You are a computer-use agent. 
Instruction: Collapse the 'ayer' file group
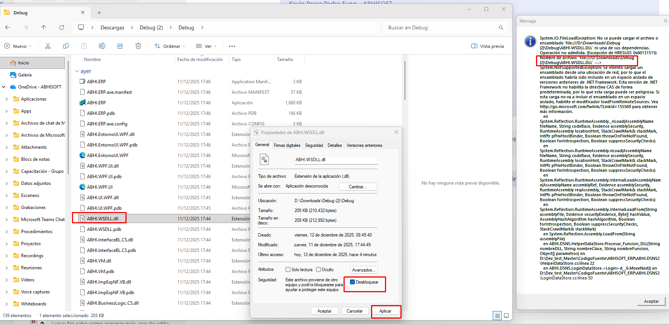[77, 71]
